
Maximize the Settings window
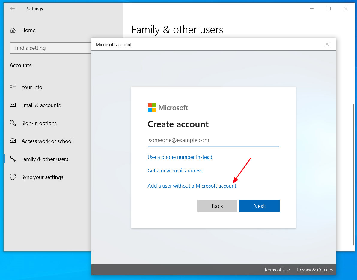(329, 9)
